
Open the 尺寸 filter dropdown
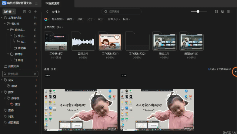tap(91, 19)
